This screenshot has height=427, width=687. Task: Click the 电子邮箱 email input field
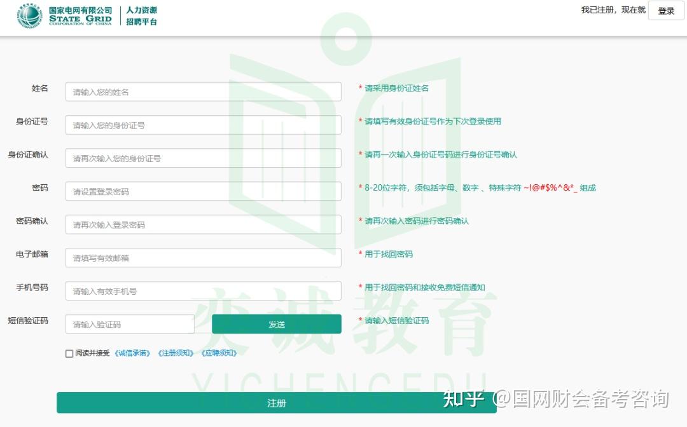[204, 258]
